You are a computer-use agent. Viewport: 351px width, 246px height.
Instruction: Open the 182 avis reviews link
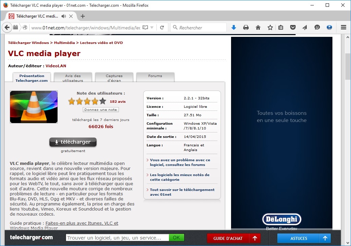(x=118, y=102)
